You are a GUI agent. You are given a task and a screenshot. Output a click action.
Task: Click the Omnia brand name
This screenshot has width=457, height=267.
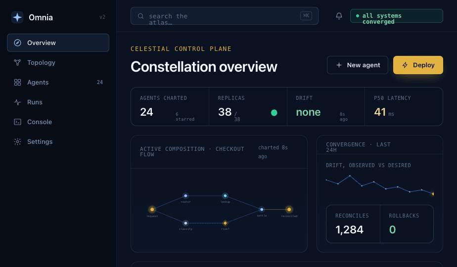(41, 17)
